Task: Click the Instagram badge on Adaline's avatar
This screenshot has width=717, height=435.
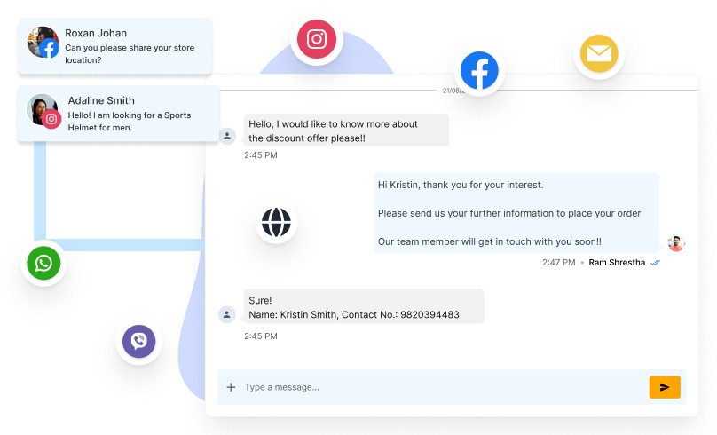Action: 51,119
